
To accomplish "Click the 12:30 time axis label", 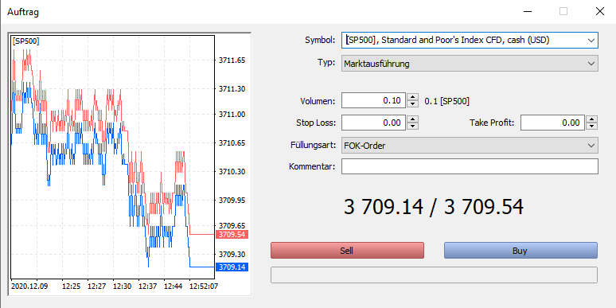I will pos(123,286).
